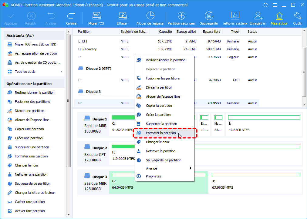The height and width of the screenshot is (219, 307).
Task: Choose Supprimer la partition in context menu
Action: [164, 124]
